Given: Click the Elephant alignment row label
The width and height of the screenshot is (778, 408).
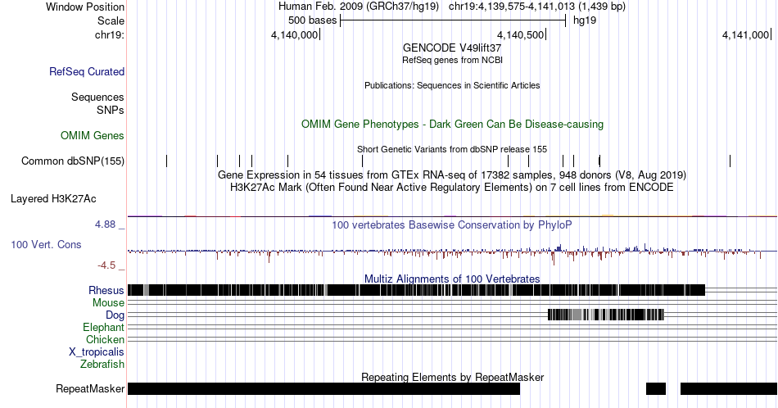Looking at the screenshot, I should click(x=104, y=328).
